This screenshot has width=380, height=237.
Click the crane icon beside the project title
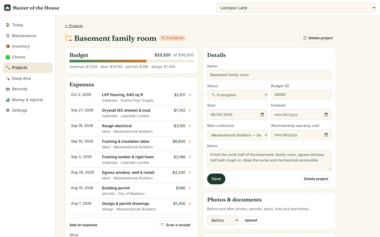[69, 38]
